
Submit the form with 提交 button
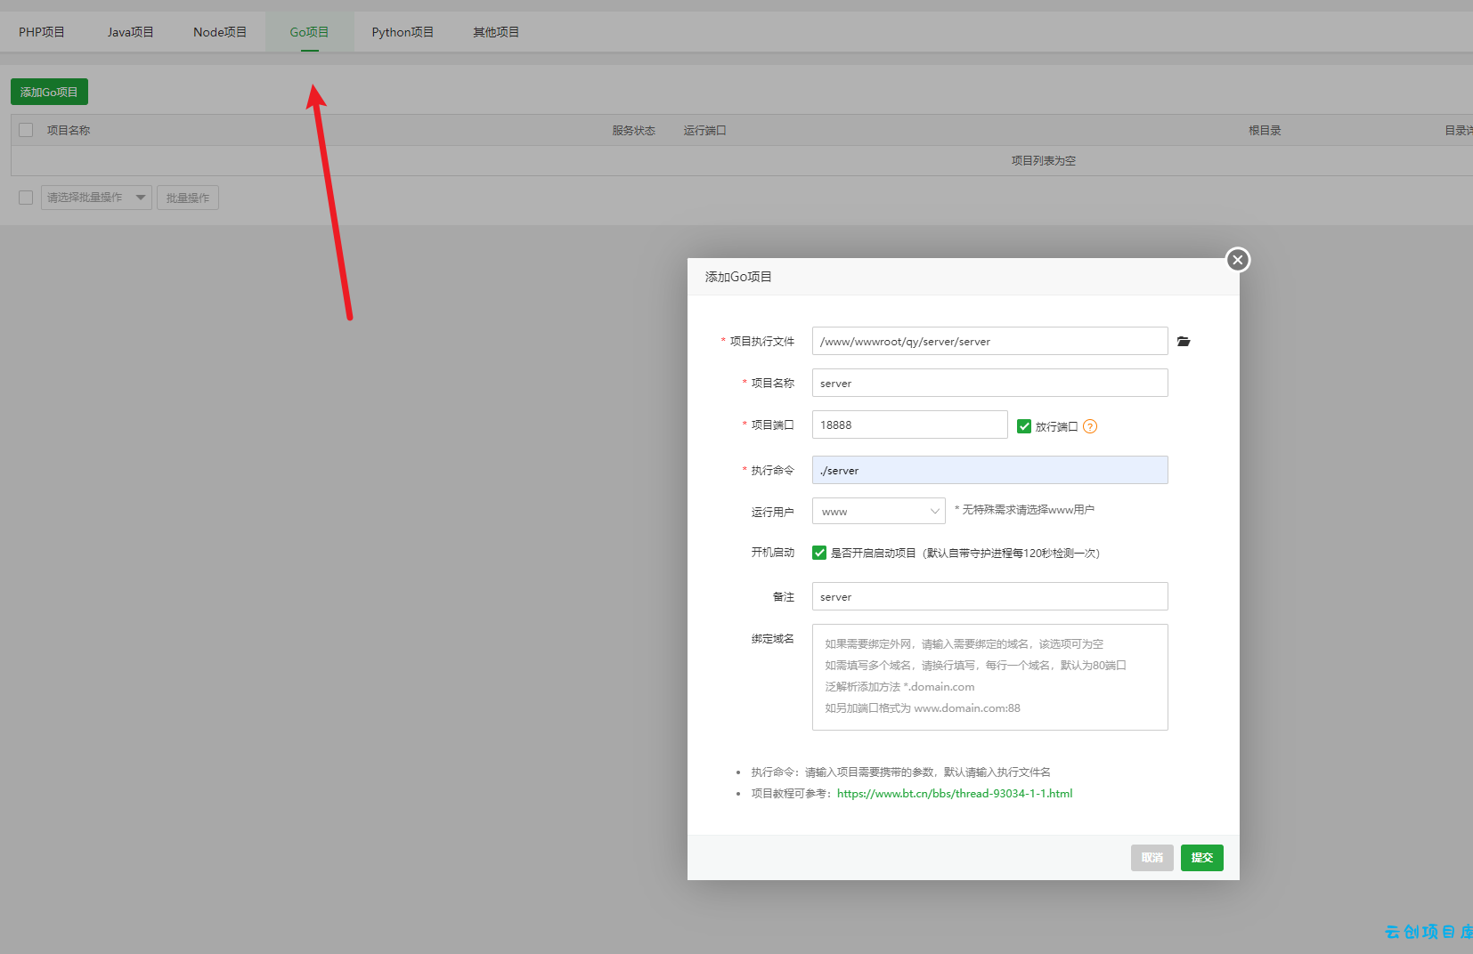pos(1202,858)
